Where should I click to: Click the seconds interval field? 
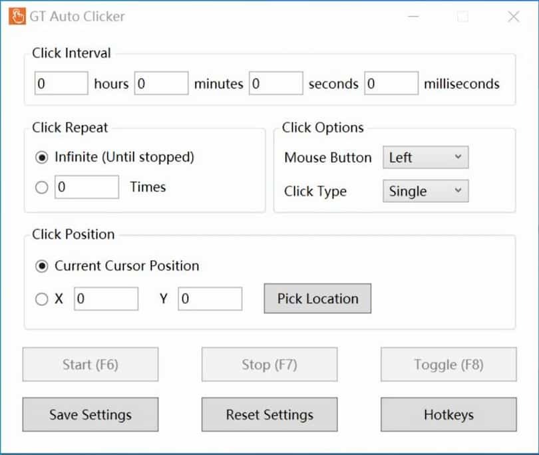[276, 83]
